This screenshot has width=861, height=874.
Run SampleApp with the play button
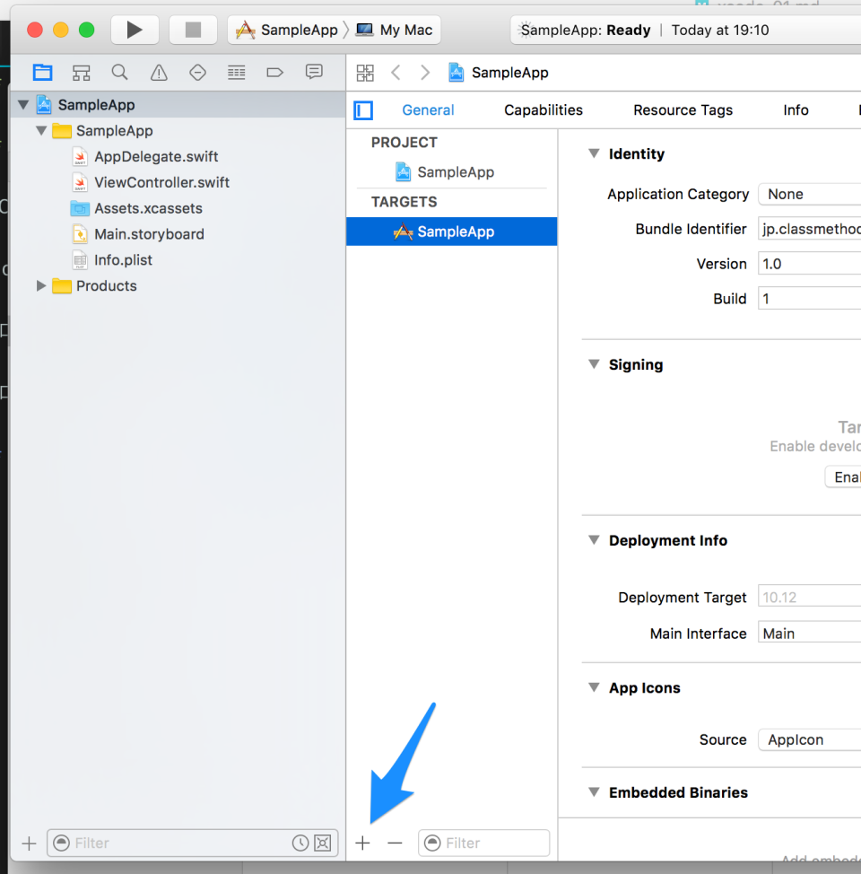(135, 30)
